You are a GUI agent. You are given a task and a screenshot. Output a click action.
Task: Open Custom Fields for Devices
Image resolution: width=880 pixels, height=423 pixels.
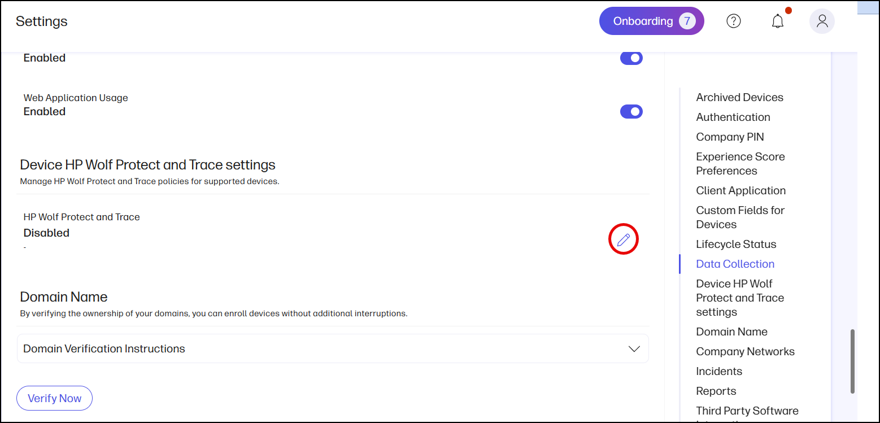point(740,217)
